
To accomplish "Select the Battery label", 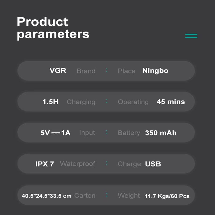I will 129,133.
